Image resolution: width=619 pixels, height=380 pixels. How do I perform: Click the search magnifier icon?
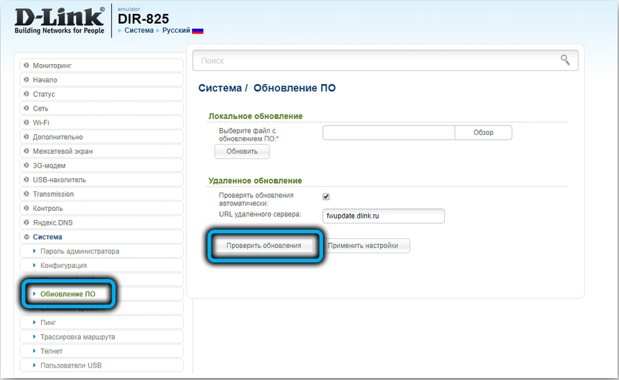[565, 61]
